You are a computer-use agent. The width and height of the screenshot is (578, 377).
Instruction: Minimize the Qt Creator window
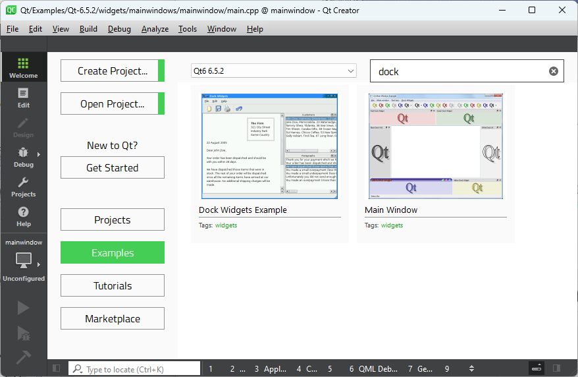pos(502,10)
